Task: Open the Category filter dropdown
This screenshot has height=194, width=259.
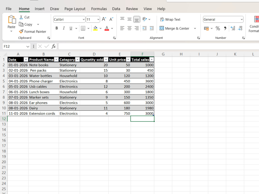Action: pos(77,59)
